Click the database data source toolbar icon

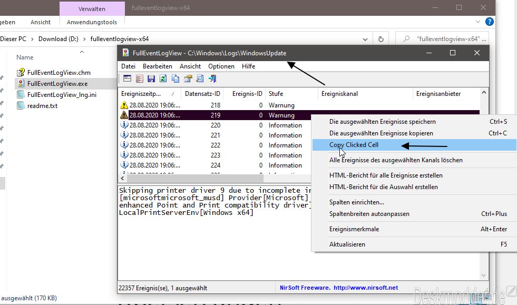point(140,78)
